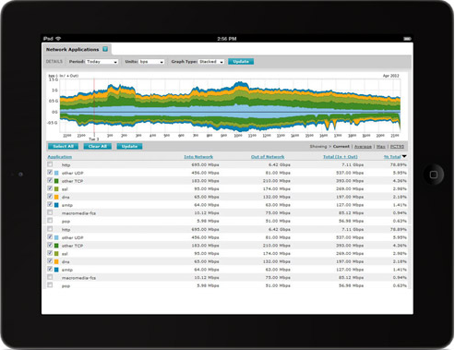Screen dimensions: 455x350
Task: Click first ssl row's 269.00 Mbps total
Action: [350, 189]
